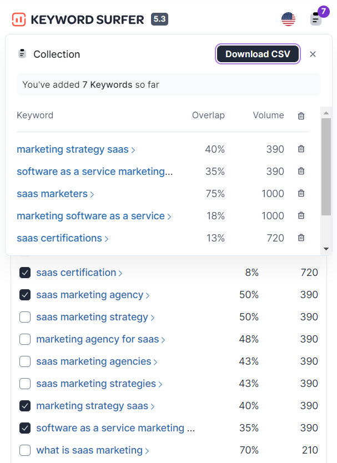Close the Collection panel

pyautogui.click(x=313, y=54)
